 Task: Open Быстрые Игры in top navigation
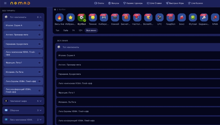point(175,3)
